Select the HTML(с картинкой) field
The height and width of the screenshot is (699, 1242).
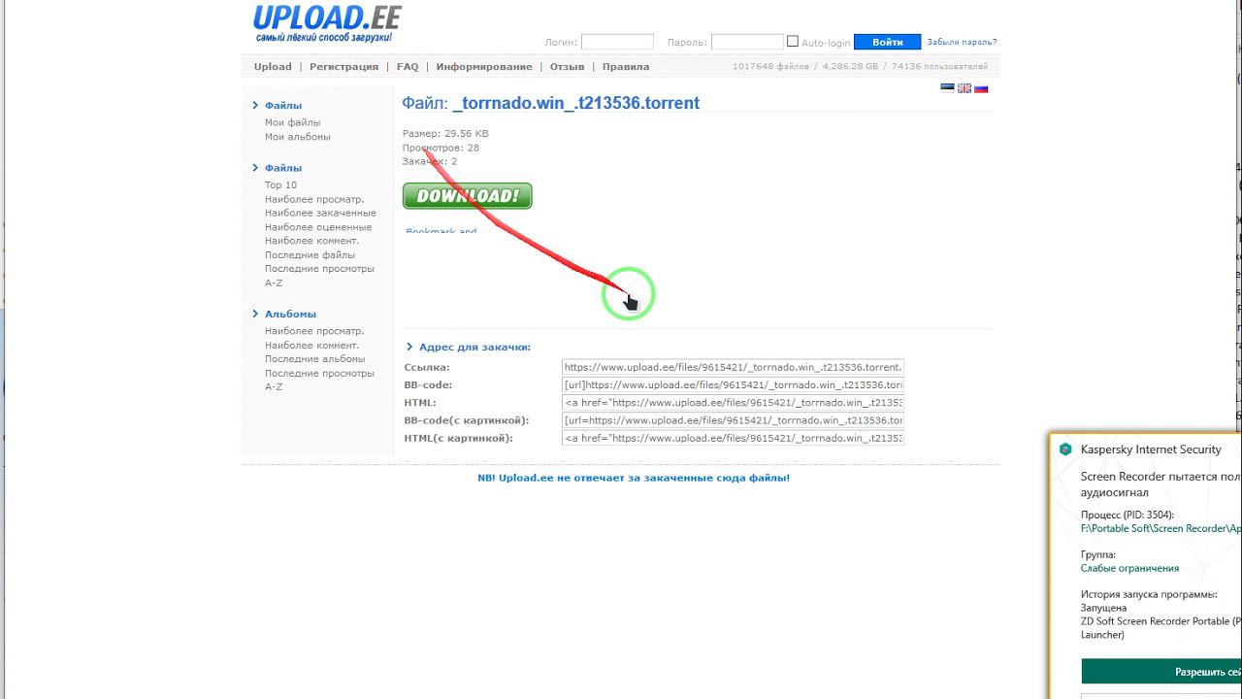pyautogui.click(x=733, y=438)
